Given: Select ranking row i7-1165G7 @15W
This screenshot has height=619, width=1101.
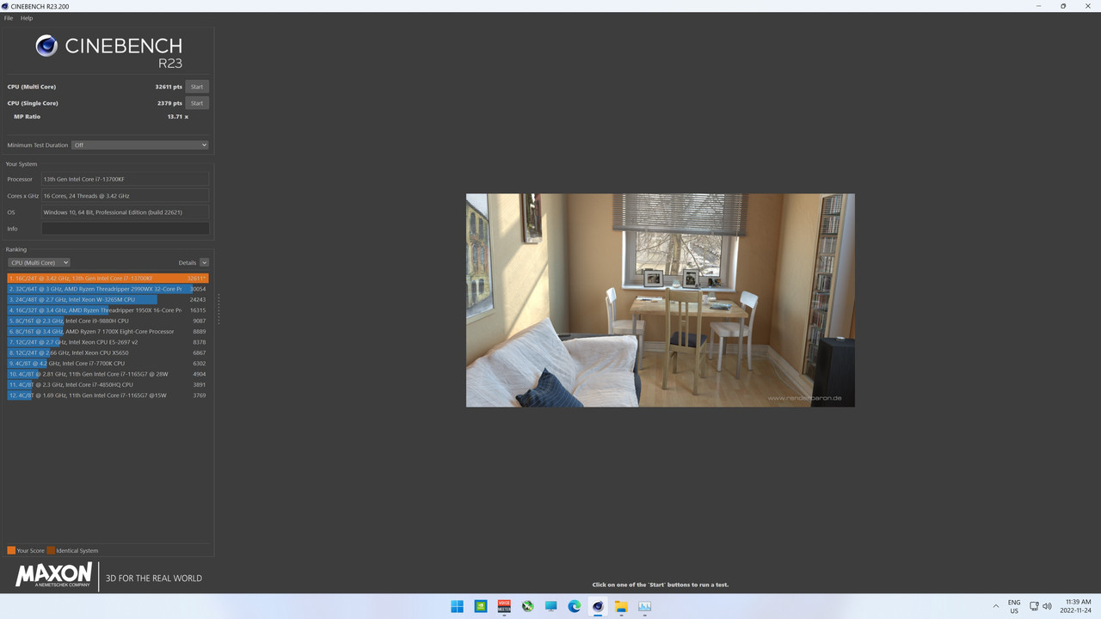Looking at the screenshot, I should pos(108,395).
